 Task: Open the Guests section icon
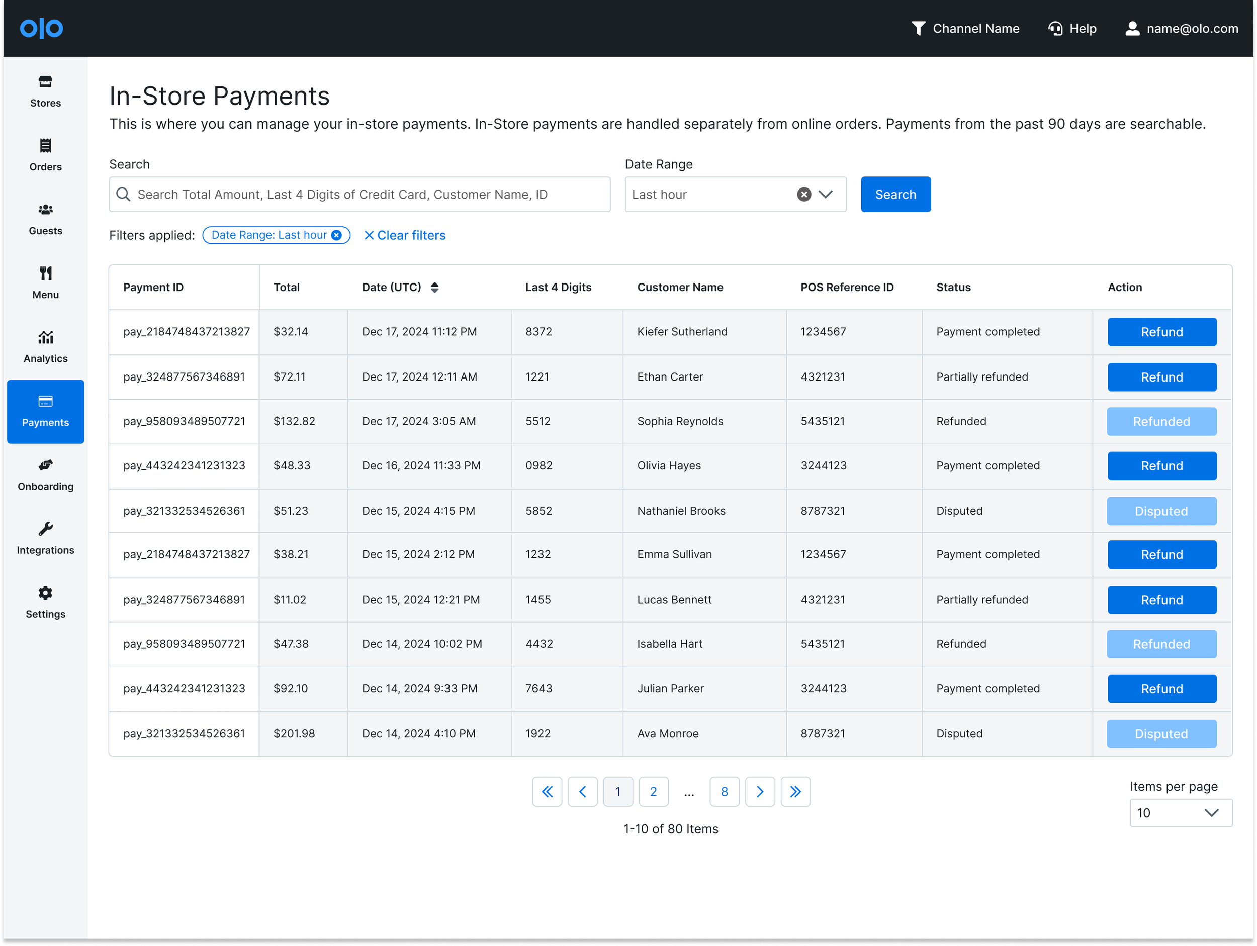pos(45,210)
